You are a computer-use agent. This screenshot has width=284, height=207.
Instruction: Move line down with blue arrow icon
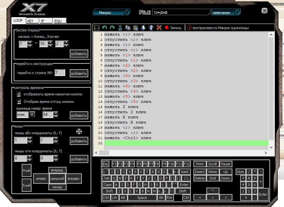[x=143, y=28]
